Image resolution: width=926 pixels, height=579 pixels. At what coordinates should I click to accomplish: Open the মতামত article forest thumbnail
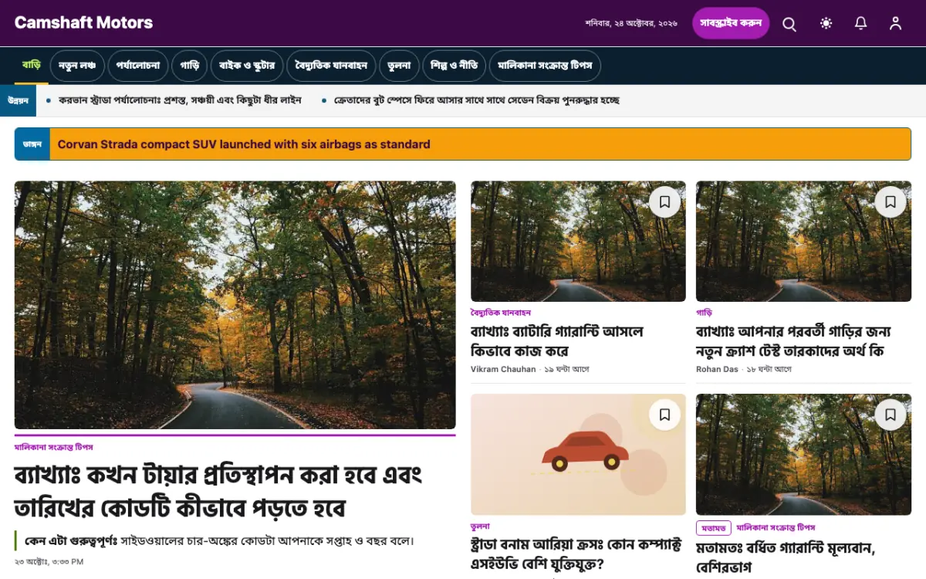803,455
